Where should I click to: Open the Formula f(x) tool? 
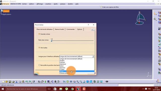pos(39,82)
